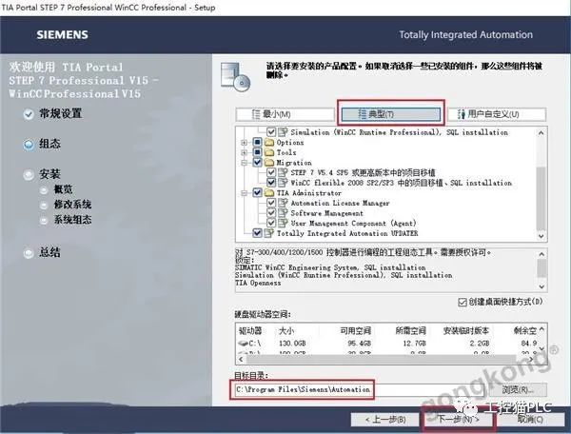This screenshot has height=434, width=571.
Task: Click the TIA Administrator folder icon
Action: (x=268, y=192)
